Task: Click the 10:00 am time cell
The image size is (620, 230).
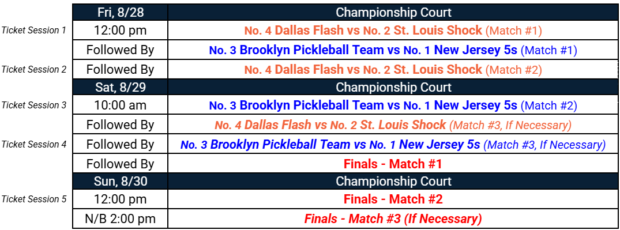Action: (x=120, y=105)
